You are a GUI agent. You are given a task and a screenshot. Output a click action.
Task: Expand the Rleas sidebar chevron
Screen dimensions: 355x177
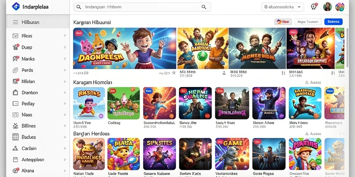65,36
